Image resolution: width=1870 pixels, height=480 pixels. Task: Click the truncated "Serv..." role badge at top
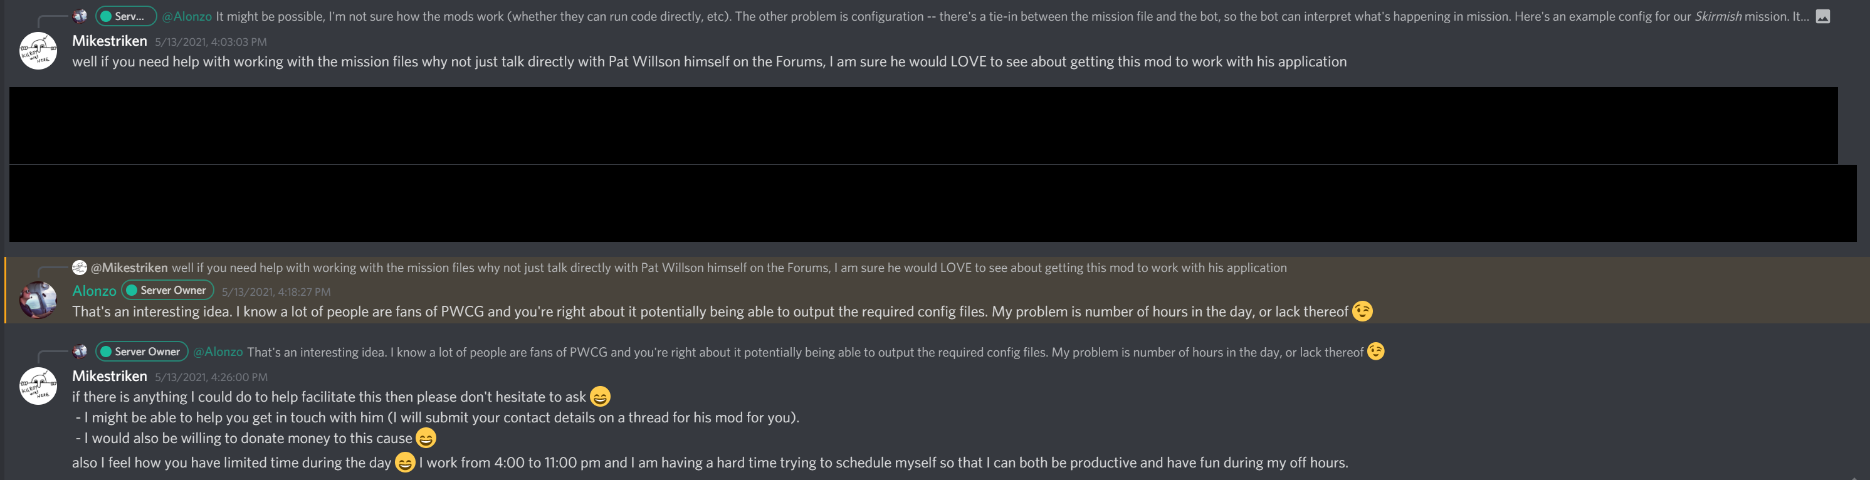coord(125,17)
